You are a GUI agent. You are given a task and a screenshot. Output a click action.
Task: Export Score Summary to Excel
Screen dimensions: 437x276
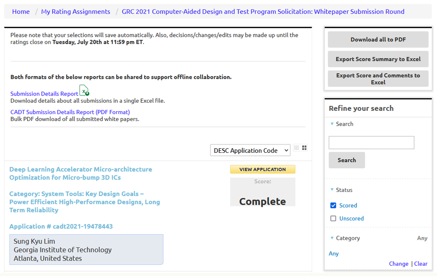pyautogui.click(x=377, y=59)
